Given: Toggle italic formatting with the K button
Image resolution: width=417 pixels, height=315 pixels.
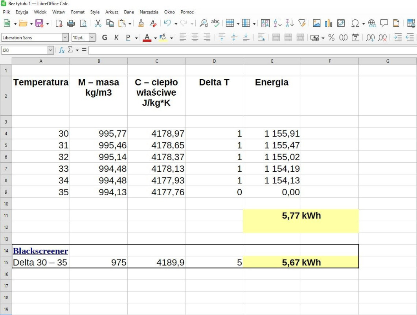Looking at the screenshot, I should [116, 38].
